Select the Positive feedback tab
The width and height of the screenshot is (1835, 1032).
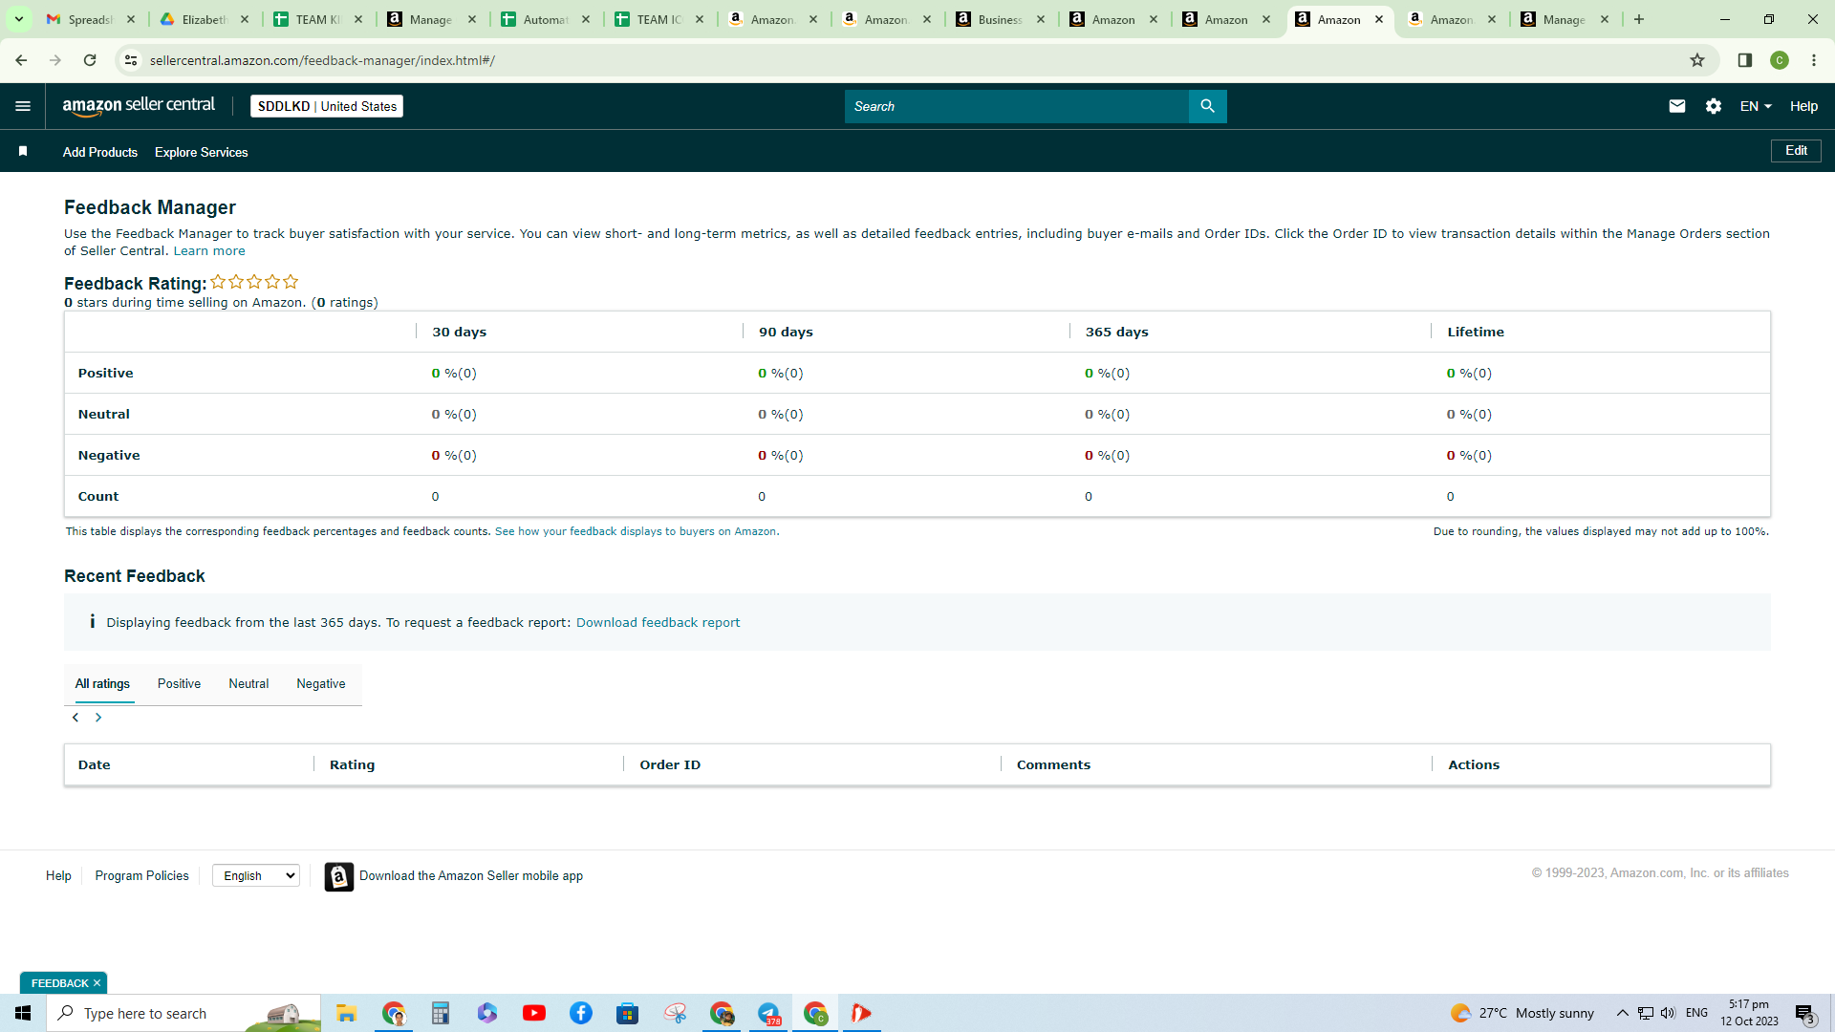click(179, 684)
